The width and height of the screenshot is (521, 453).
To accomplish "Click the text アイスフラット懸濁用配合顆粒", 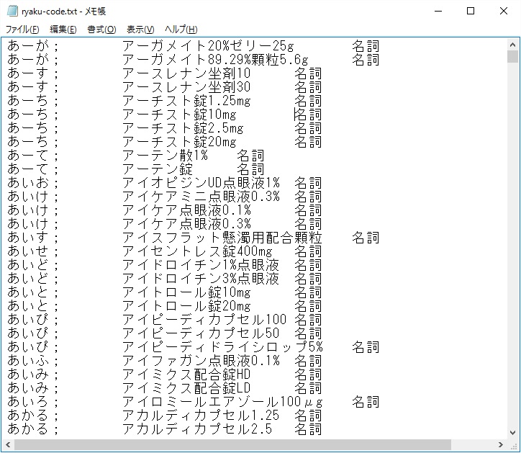I will click(x=222, y=238).
